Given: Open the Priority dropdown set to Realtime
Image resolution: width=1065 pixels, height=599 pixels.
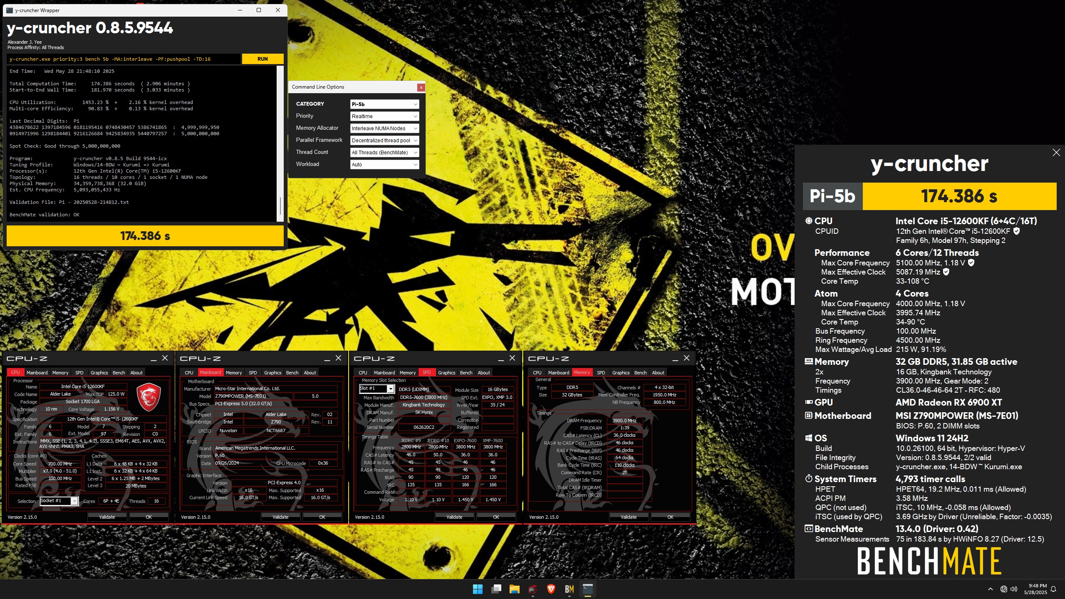Looking at the screenshot, I should [x=384, y=116].
